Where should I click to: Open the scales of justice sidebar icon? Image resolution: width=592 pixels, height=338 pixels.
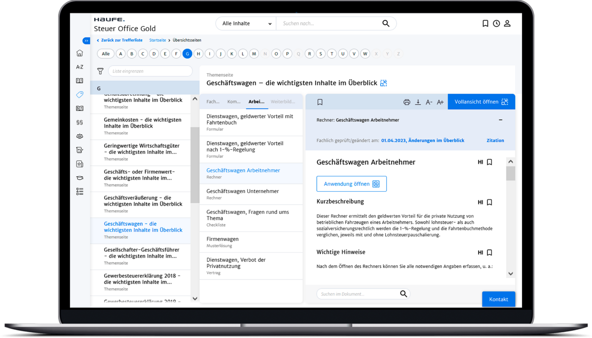point(80,136)
